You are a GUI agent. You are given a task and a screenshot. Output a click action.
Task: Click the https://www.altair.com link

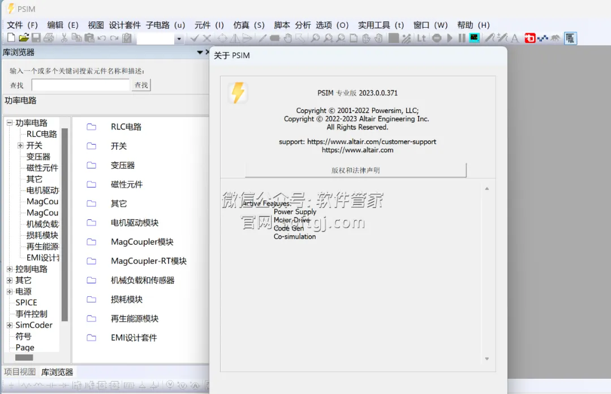[x=358, y=150]
